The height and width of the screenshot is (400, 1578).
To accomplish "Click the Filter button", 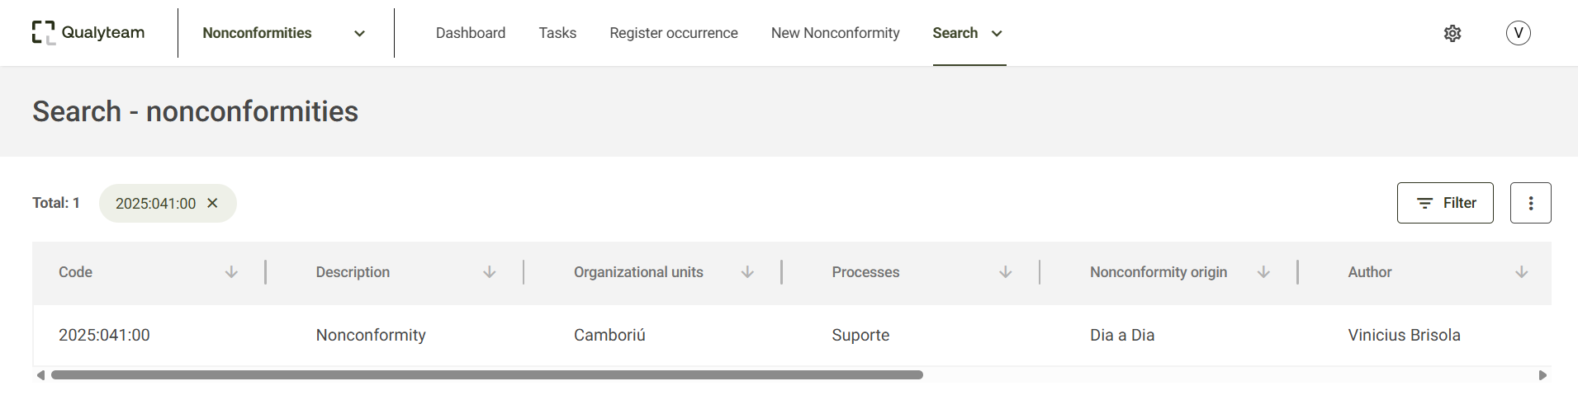I will click(x=1445, y=203).
